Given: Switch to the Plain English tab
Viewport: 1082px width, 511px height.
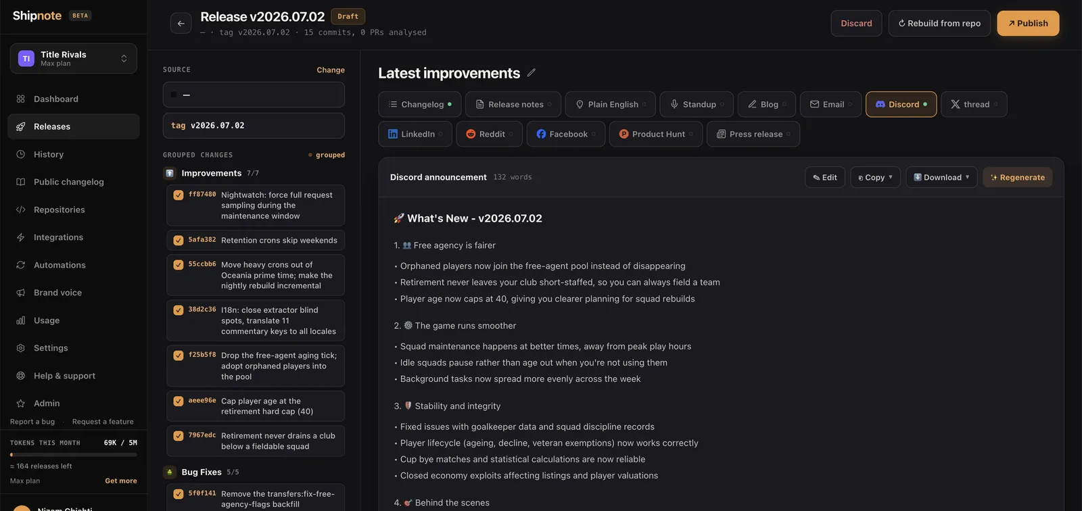Looking at the screenshot, I should click(x=610, y=104).
